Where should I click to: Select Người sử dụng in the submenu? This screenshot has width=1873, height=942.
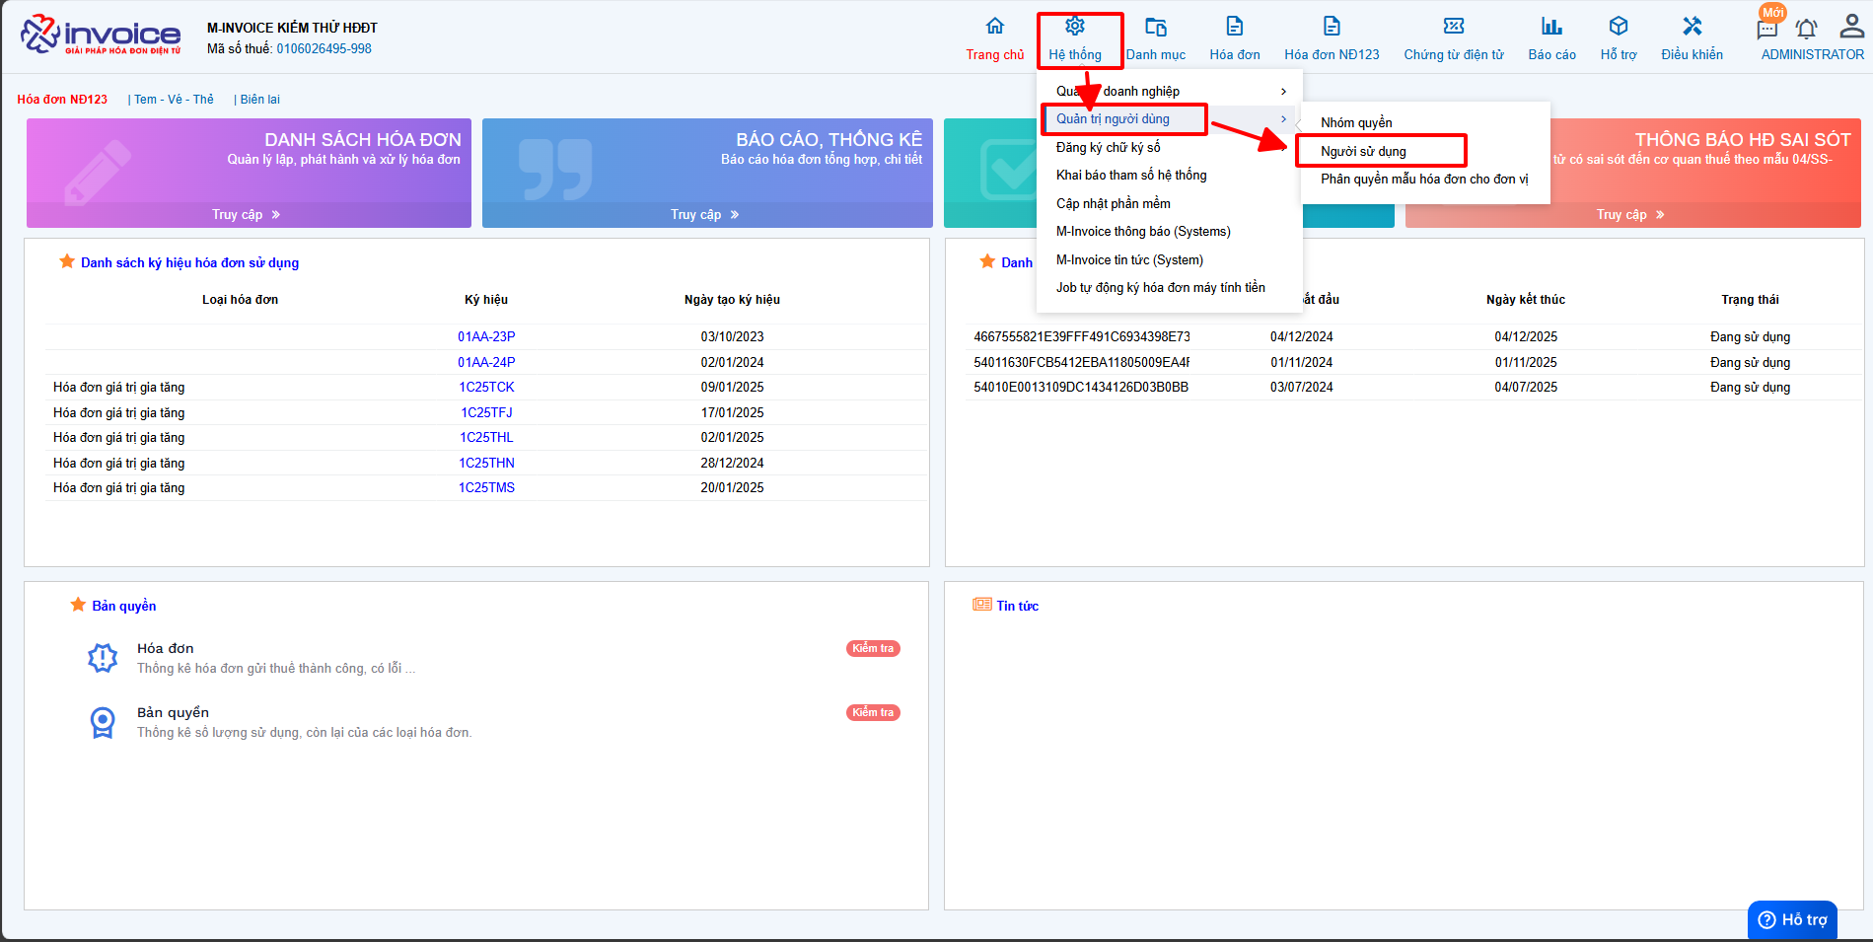pos(1363,151)
